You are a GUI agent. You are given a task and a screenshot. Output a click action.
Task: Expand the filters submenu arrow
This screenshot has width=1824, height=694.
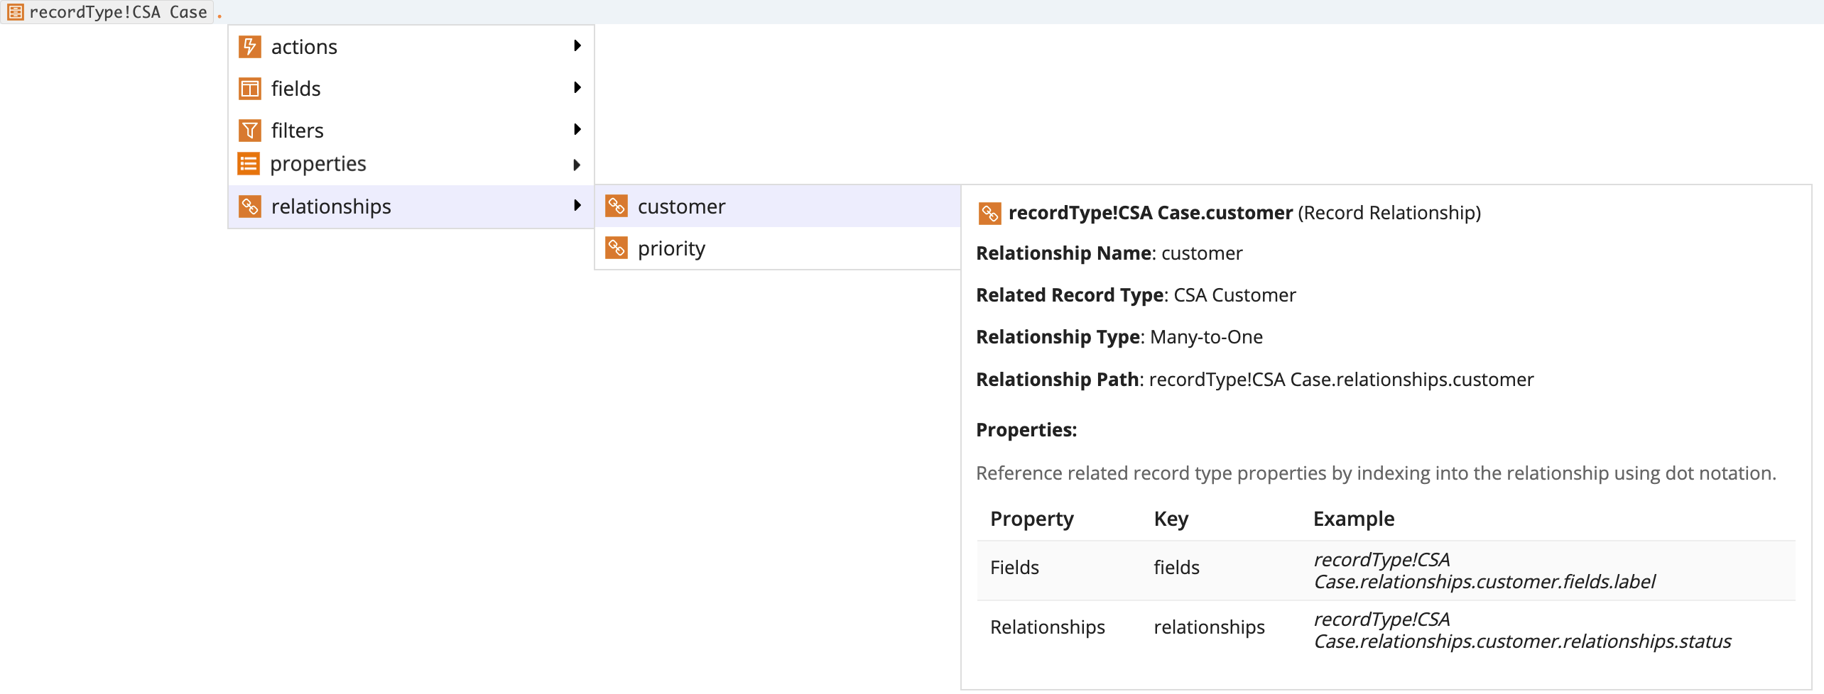[577, 129]
